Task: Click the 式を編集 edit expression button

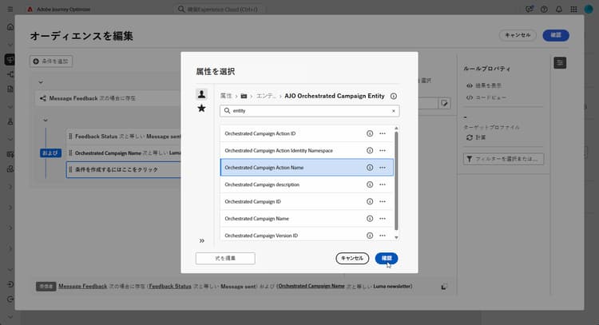Action: [x=225, y=259]
